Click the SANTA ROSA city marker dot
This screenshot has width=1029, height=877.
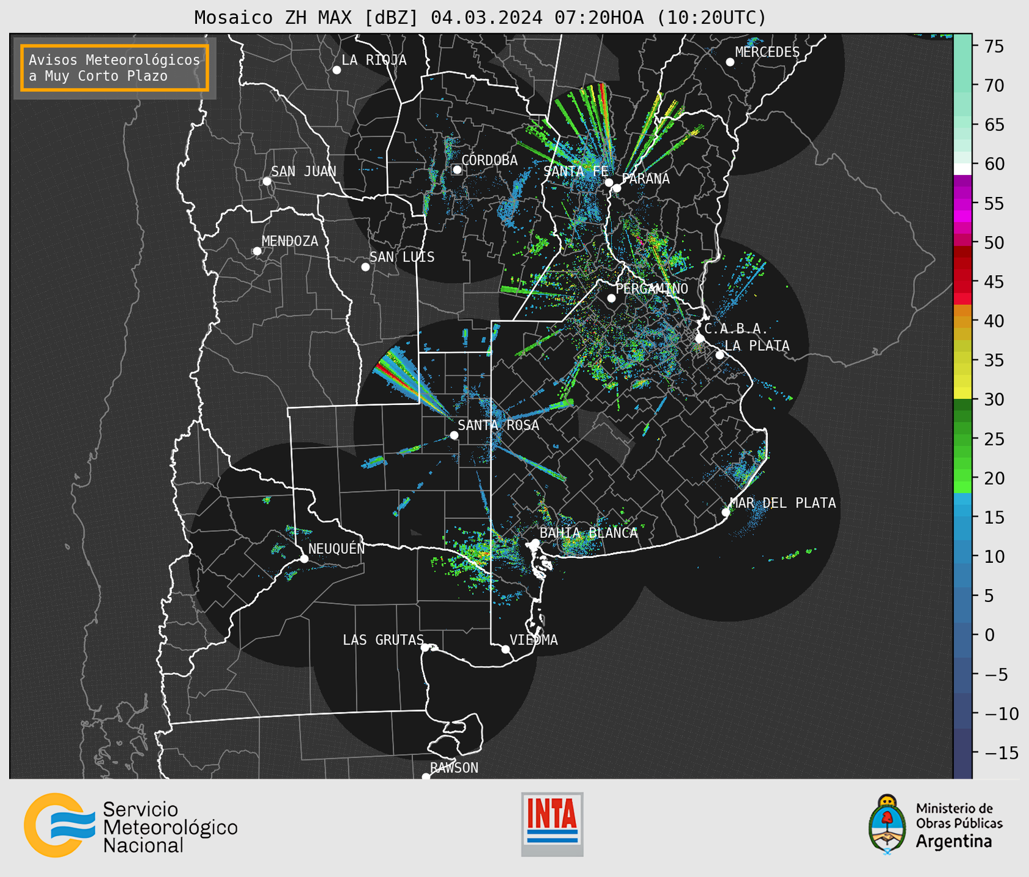(x=454, y=435)
